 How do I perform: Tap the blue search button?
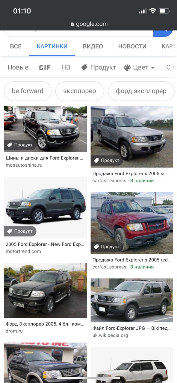163,34
